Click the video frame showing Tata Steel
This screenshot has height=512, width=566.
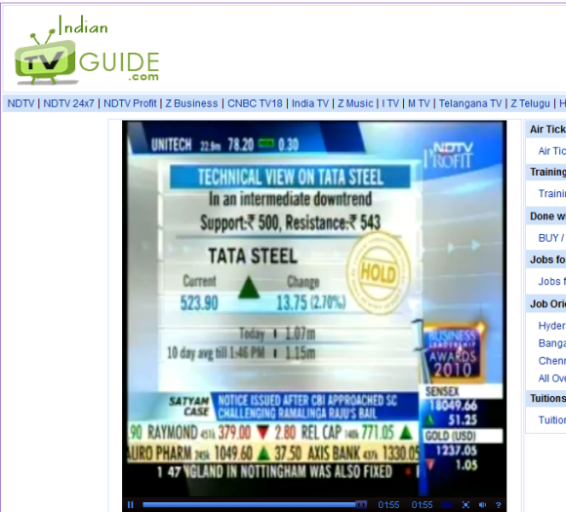click(x=314, y=309)
